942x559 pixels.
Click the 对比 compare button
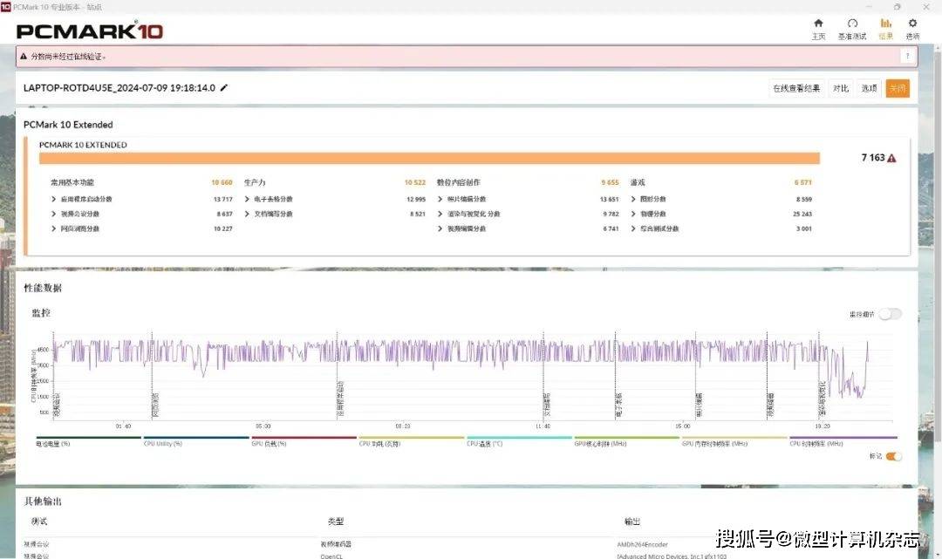point(841,88)
